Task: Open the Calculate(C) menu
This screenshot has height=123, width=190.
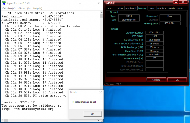Action: point(9,8)
